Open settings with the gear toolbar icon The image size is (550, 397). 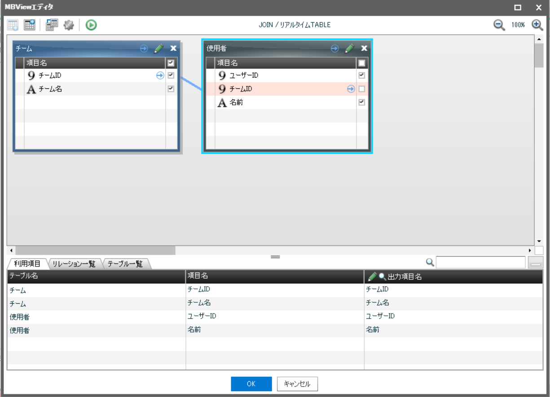pyautogui.click(x=68, y=25)
